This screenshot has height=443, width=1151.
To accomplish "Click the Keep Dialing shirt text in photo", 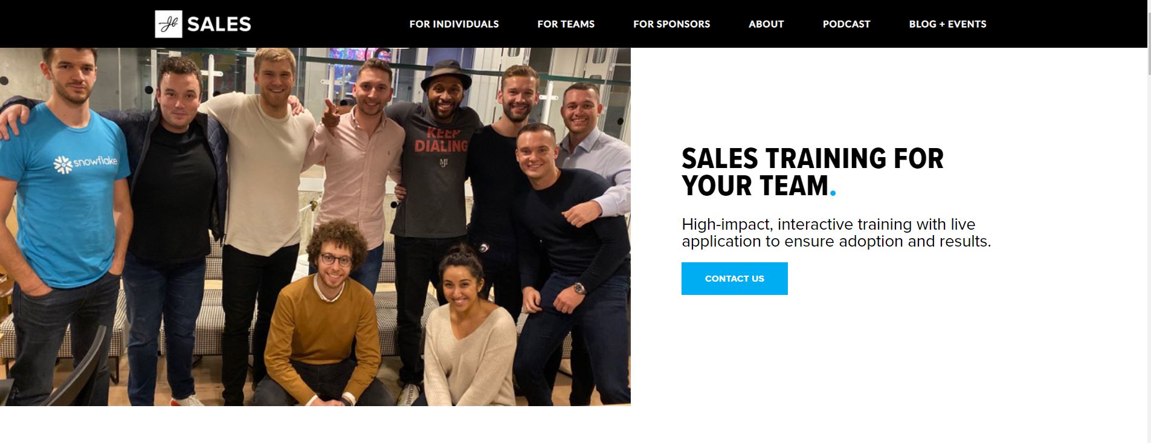I will pos(441,140).
